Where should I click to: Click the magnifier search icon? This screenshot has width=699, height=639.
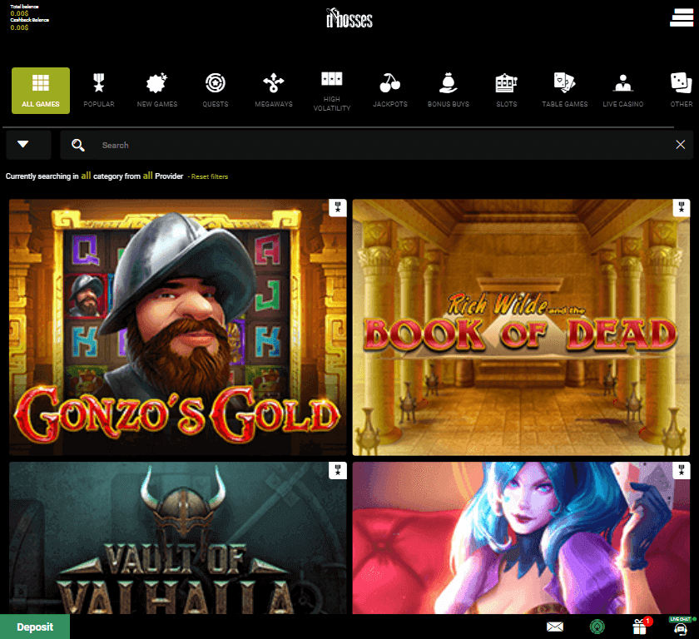78,145
